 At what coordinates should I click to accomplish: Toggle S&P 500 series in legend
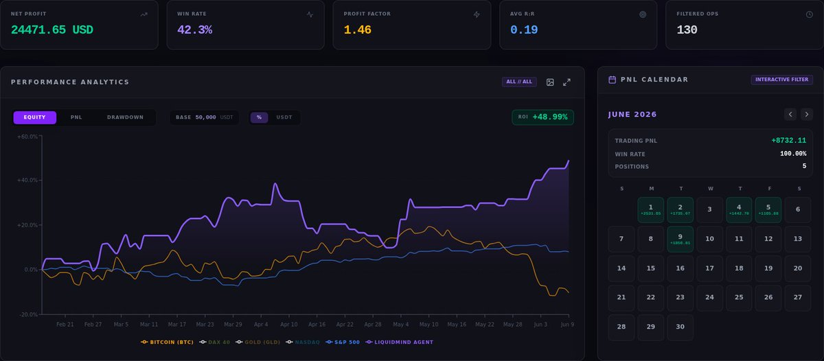tap(342, 342)
